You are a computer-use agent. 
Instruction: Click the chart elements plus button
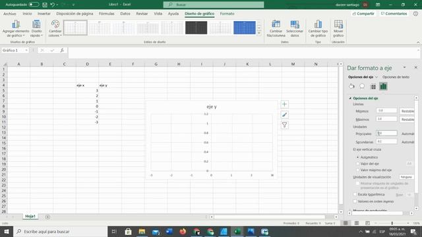[284, 104]
